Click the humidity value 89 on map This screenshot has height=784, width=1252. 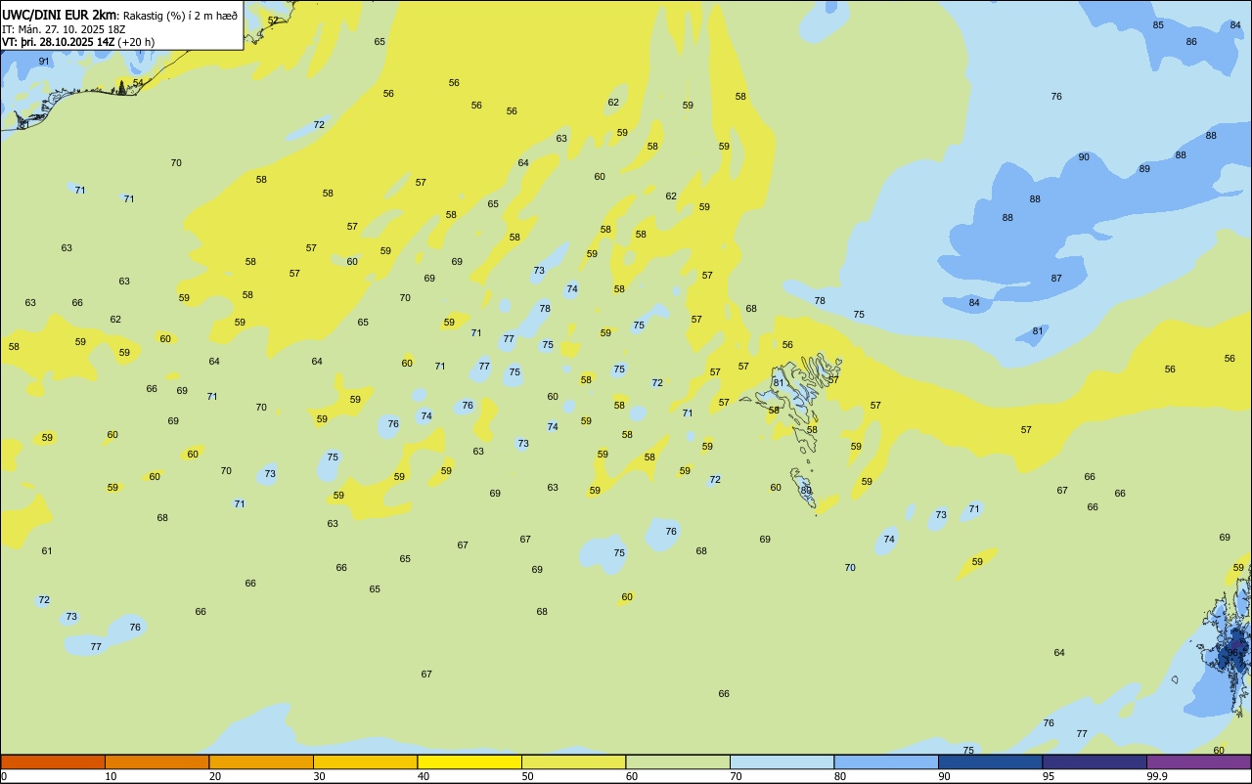tap(1144, 169)
